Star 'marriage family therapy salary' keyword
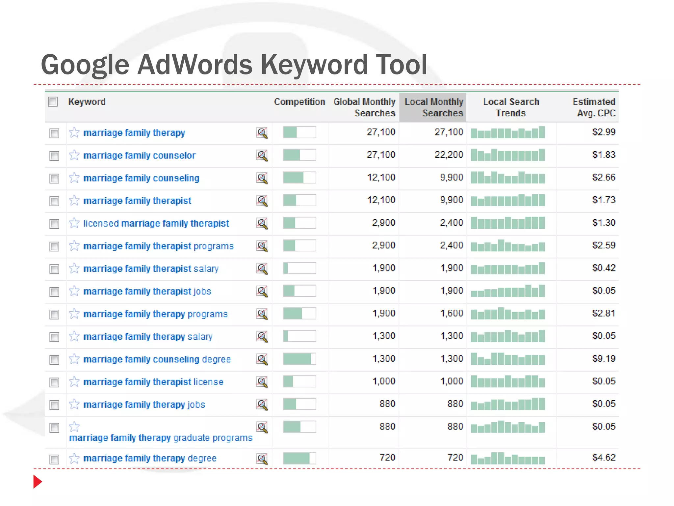 [74, 336]
